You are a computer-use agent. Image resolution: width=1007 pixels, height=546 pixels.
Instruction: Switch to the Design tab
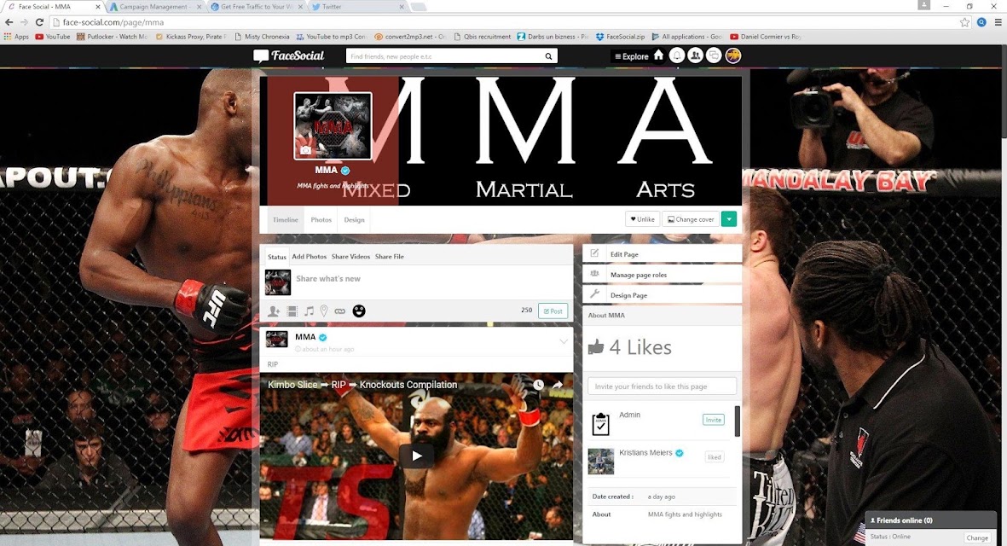click(x=354, y=220)
